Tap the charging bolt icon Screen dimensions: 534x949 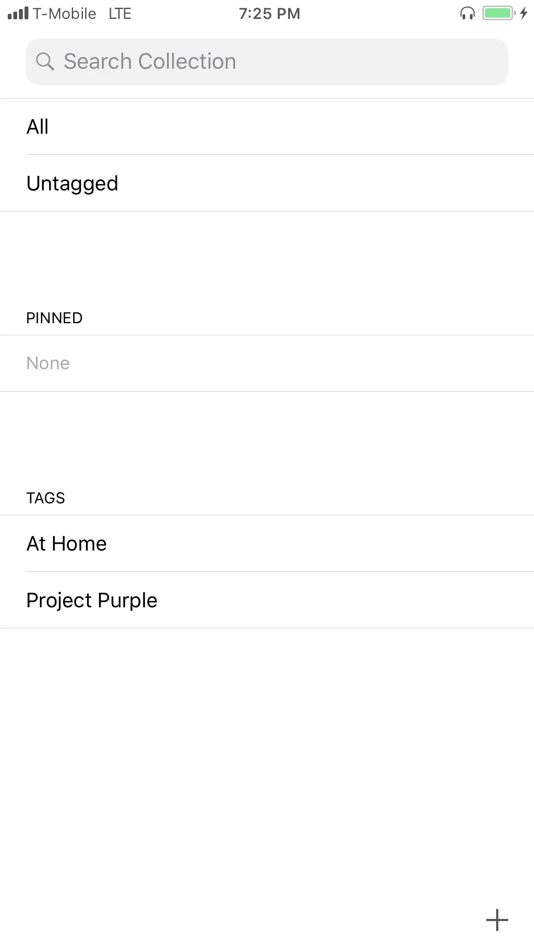pos(524,13)
